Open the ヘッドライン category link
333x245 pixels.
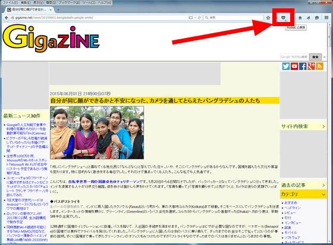coord(293,208)
